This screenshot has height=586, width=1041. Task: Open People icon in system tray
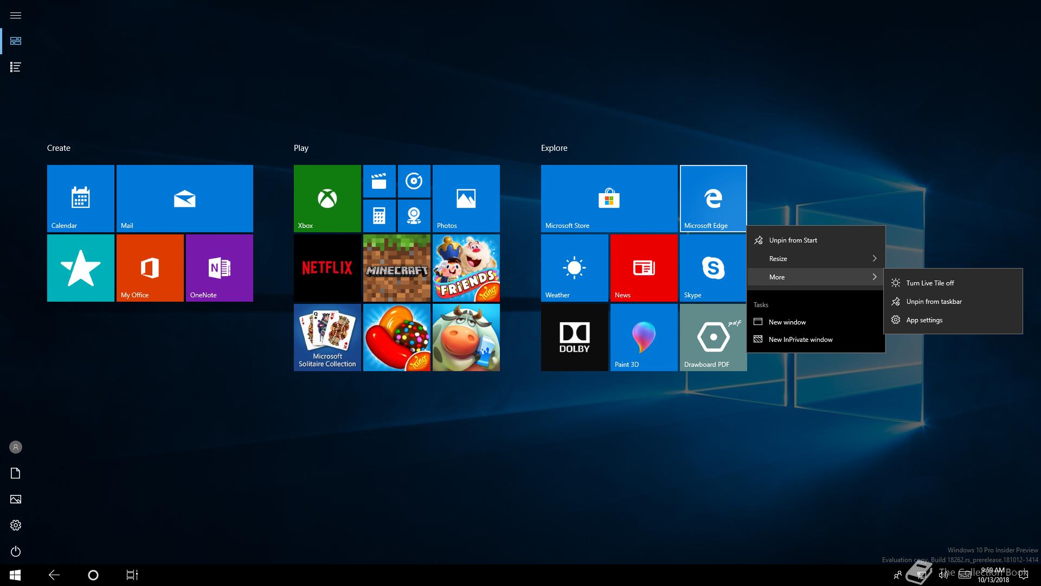(898, 575)
